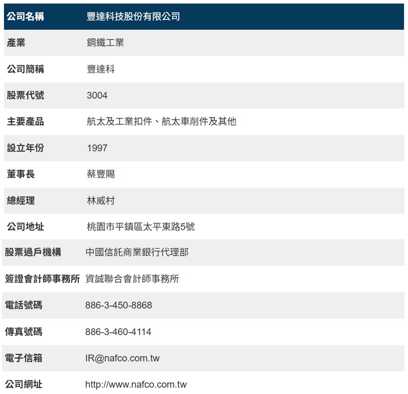Select product text 航太及工業扣件、航太車削件及其他
The height and width of the screenshot is (394, 408).
(161, 121)
